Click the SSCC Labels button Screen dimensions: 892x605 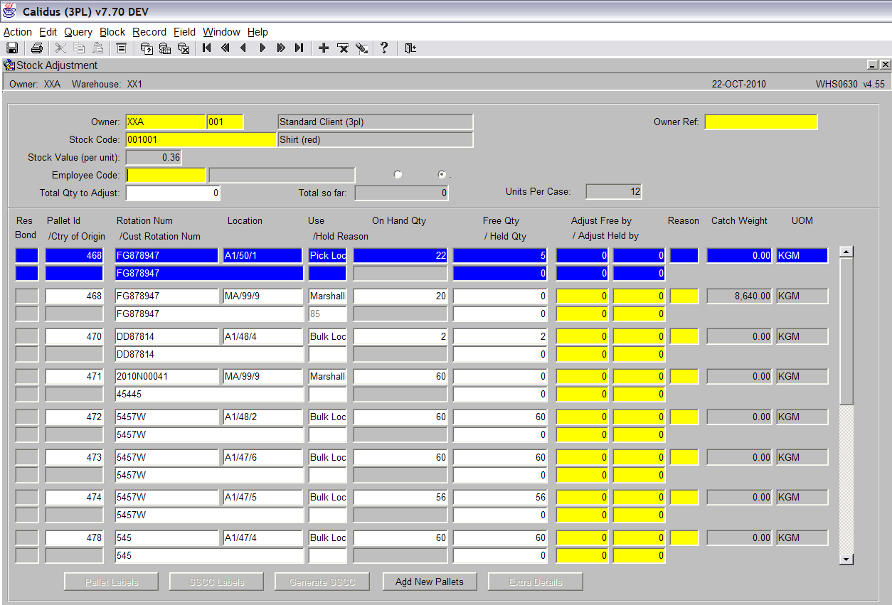(x=216, y=582)
